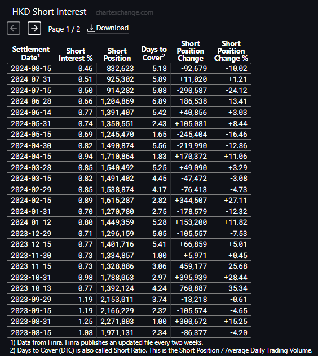Select date cell 2024-07-31
Image resolution: width=318 pixels, height=356 pixels.
click(31, 79)
